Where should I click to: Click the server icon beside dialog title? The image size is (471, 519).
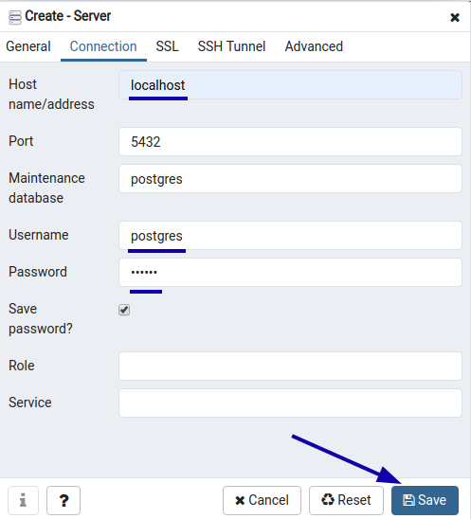[x=14, y=17]
